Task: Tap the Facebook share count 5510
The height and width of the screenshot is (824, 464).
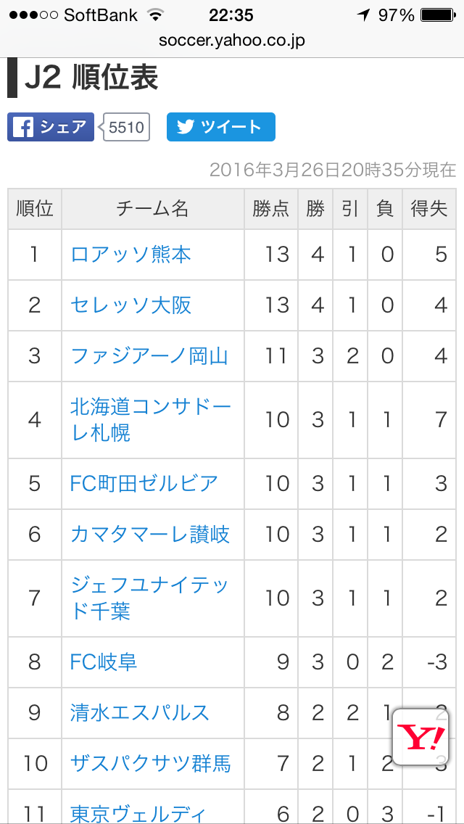Action: (126, 127)
